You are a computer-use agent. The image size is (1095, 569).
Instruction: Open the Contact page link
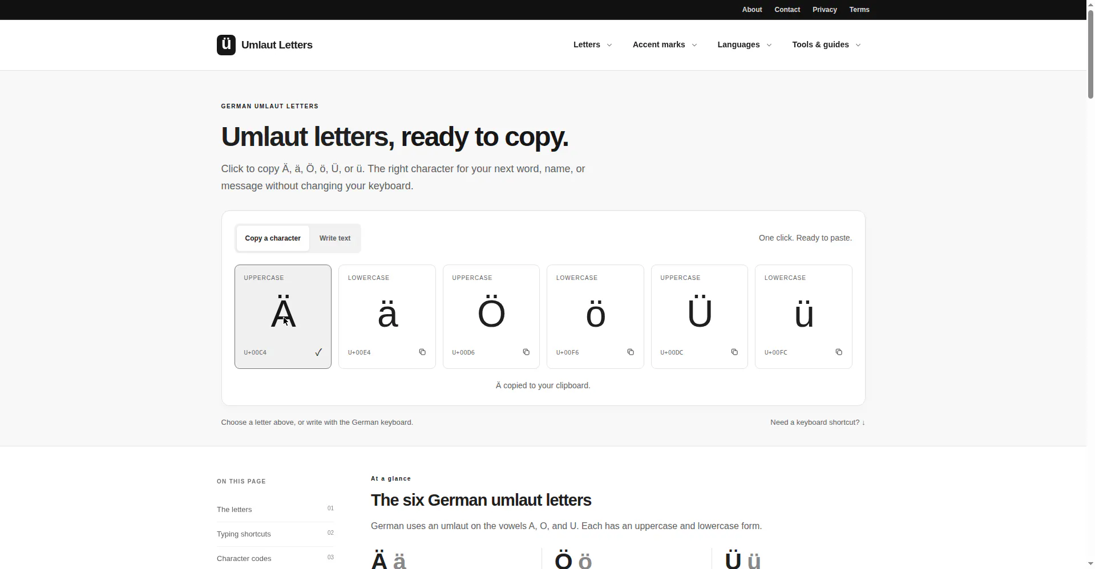coord(787,10)
